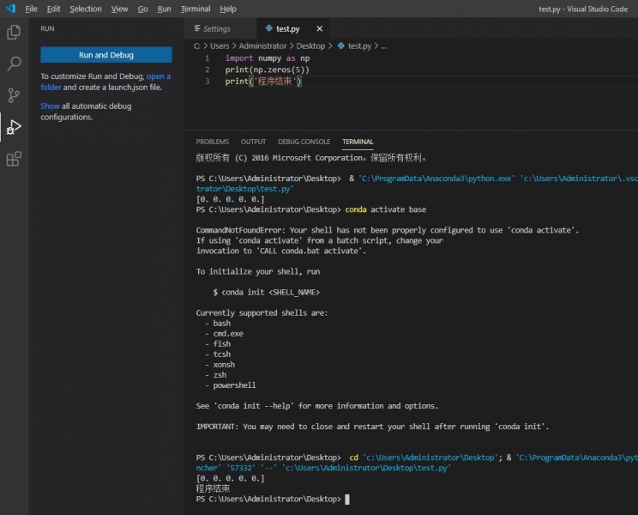The width and height of the screenshot is (638, 515).
Task: Select the Run and Debug activity icon
Action: click(14, 127)
